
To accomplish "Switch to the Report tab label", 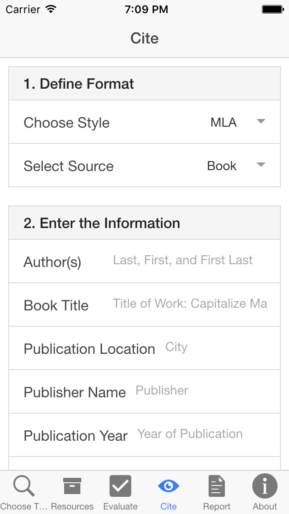I will point(217,506).
